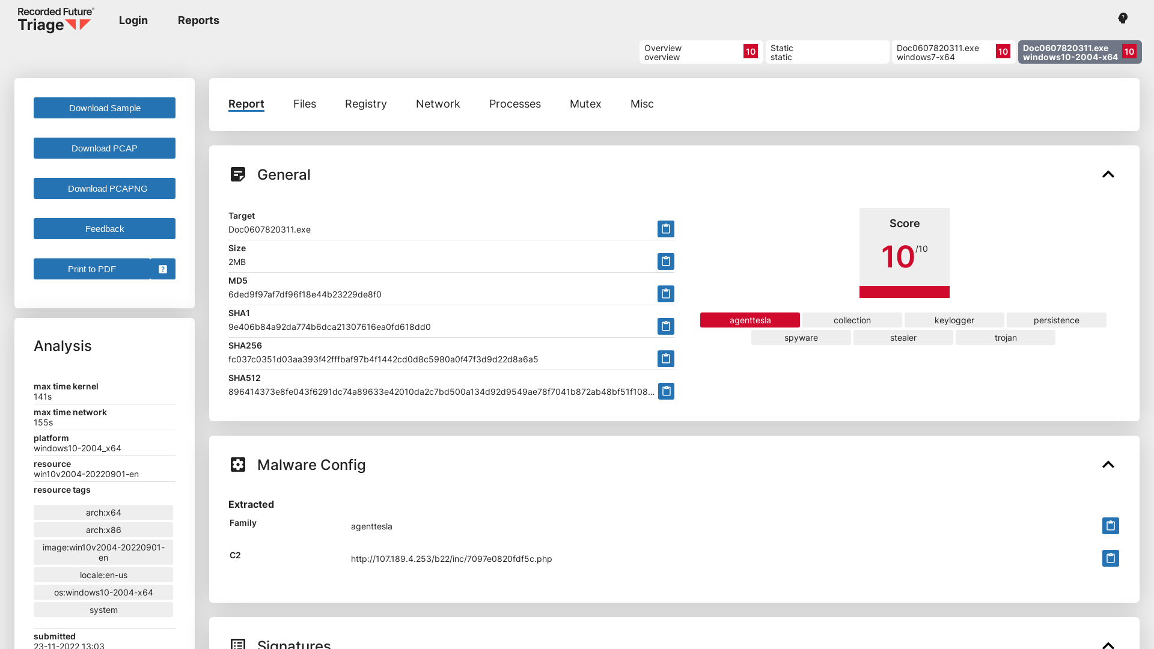
Task: Click the red score progress bar
Action: tap(904, 293)
